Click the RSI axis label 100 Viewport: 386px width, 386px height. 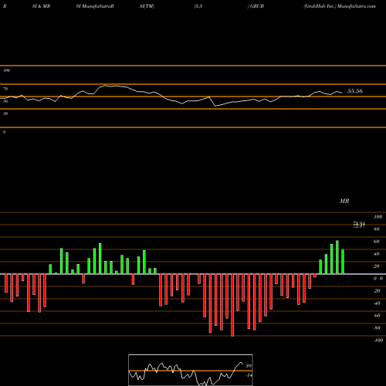[x=6, y=70]
